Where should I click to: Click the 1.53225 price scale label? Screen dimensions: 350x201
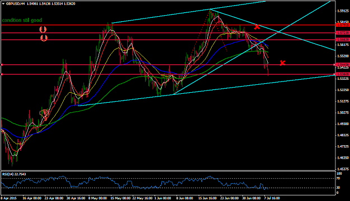point(343,79)
